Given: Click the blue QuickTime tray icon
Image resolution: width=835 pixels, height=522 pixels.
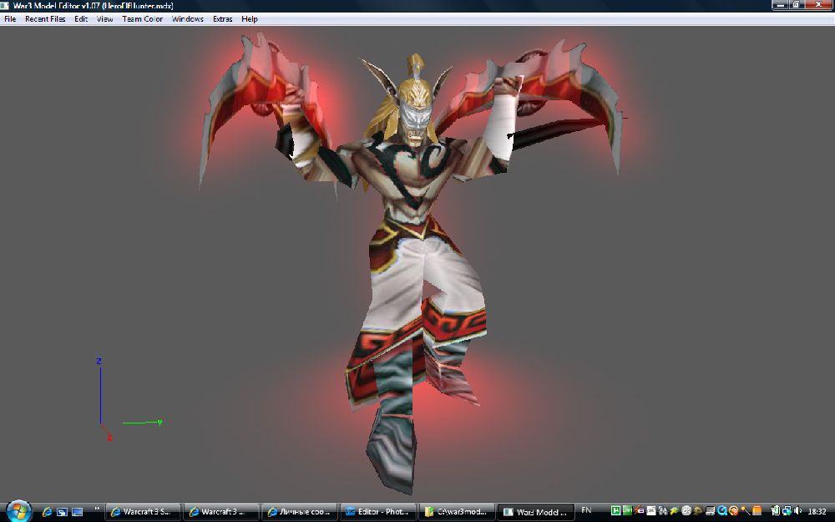Looking at the screenshot, I should (x=722, y=511).
